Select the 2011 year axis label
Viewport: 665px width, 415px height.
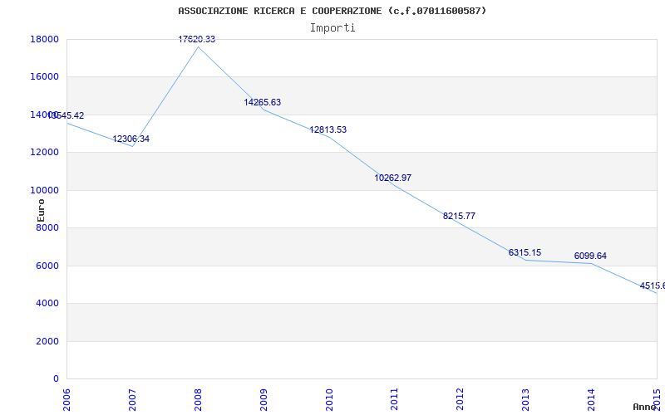[394, 399]
